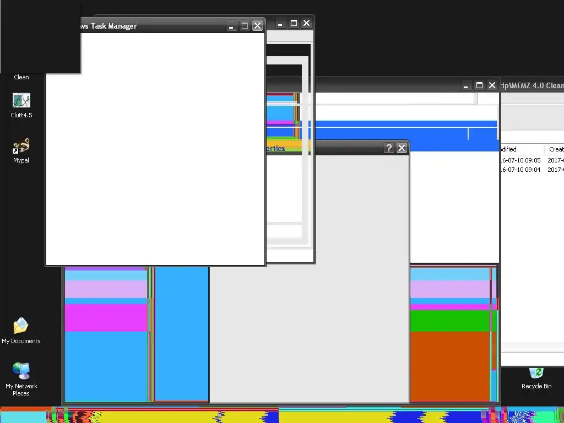The width and height of the screenshot is (564, 423).
Task: Click the Clean desktop shortcut label
Action: pos(21,77)
